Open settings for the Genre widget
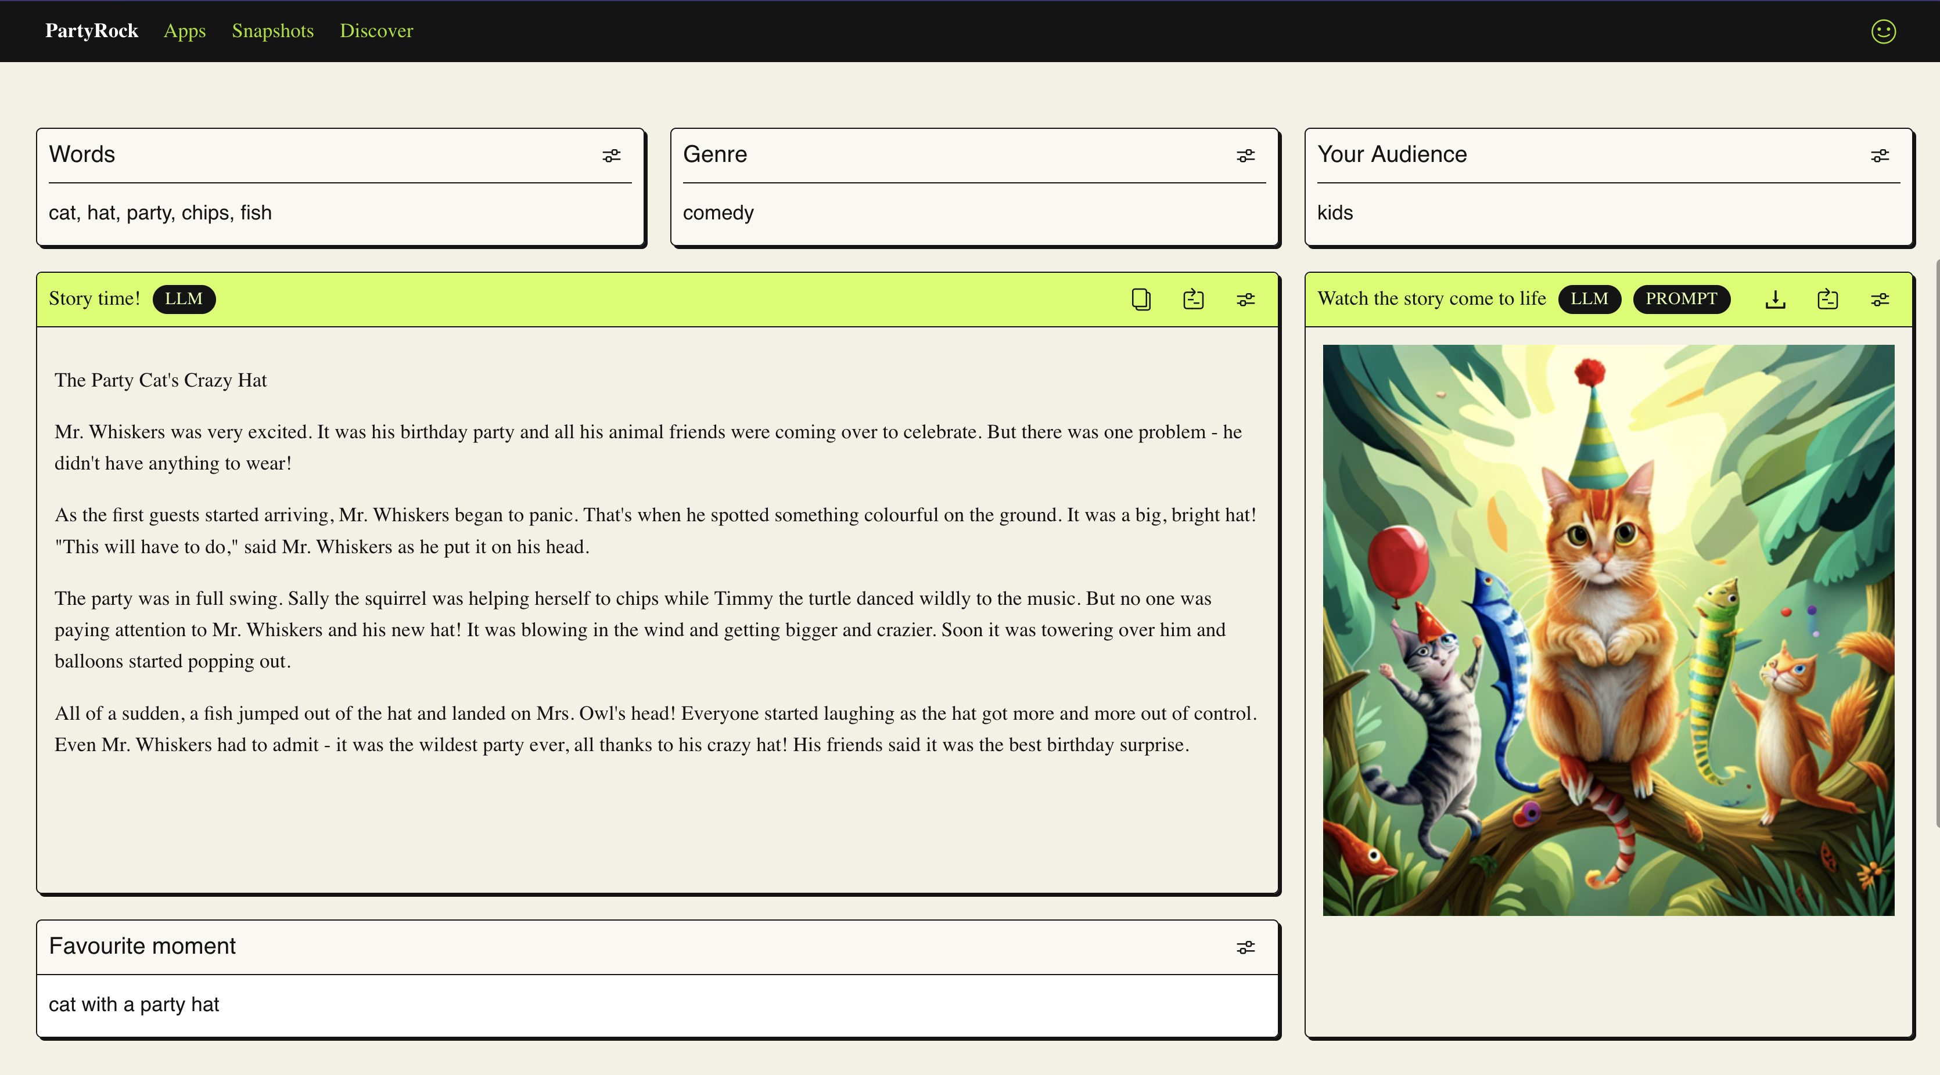1940x1075 pixels. (x=1245, y=156)
